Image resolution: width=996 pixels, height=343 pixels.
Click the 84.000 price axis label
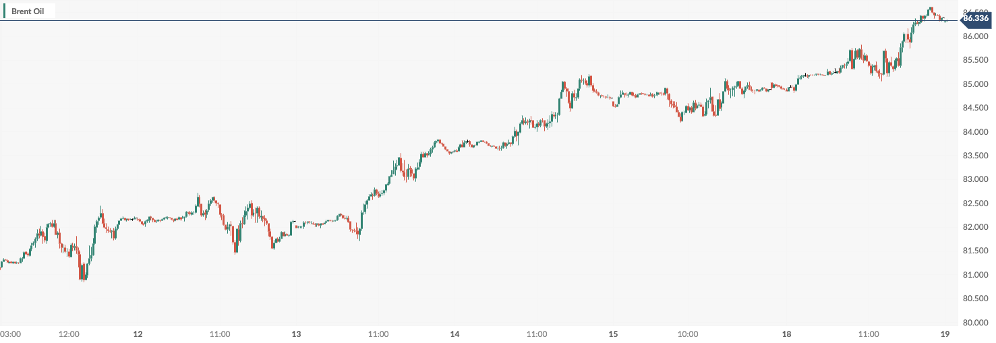(x=975, y=132)
